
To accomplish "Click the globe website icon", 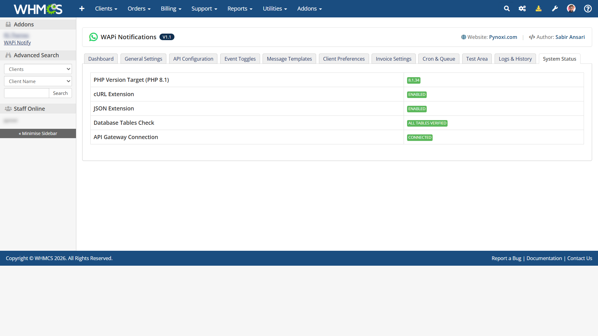I will pyautogui.click(x=463, y=37).
